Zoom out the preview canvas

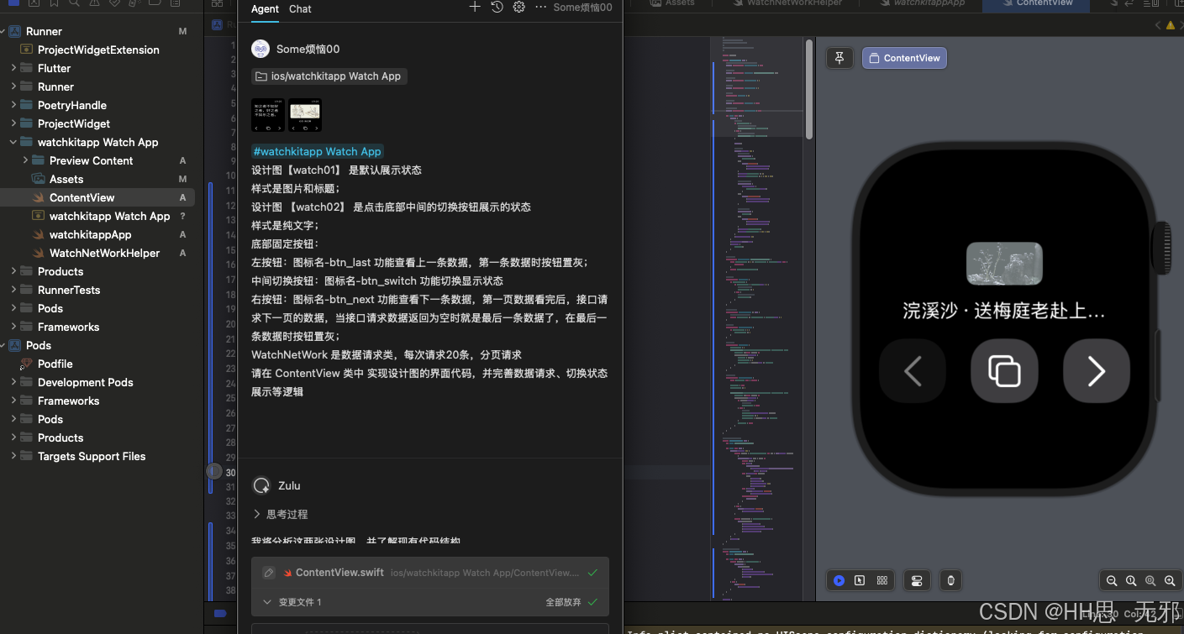click(x=1112, y=581)
